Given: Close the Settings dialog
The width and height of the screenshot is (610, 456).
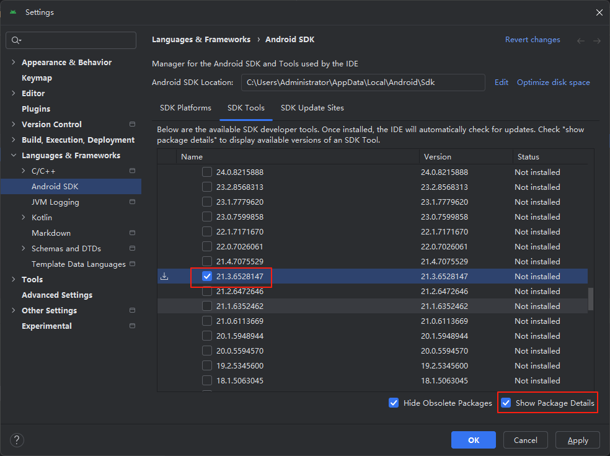Looking at the screenshot, I should (x=599, y=12).
